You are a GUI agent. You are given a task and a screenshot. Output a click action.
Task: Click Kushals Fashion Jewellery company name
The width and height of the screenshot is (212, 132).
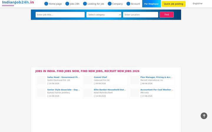[59, 93]
